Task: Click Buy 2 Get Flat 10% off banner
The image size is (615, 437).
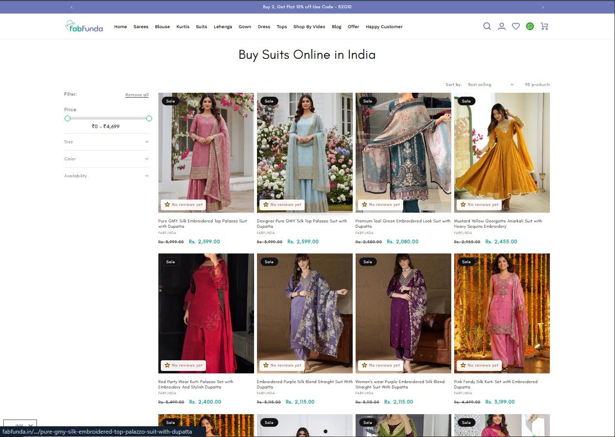Action: (x=307, y=7)
